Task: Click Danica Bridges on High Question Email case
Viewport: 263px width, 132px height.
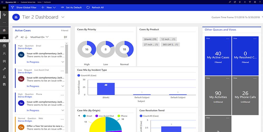Action: coord(25,48)
